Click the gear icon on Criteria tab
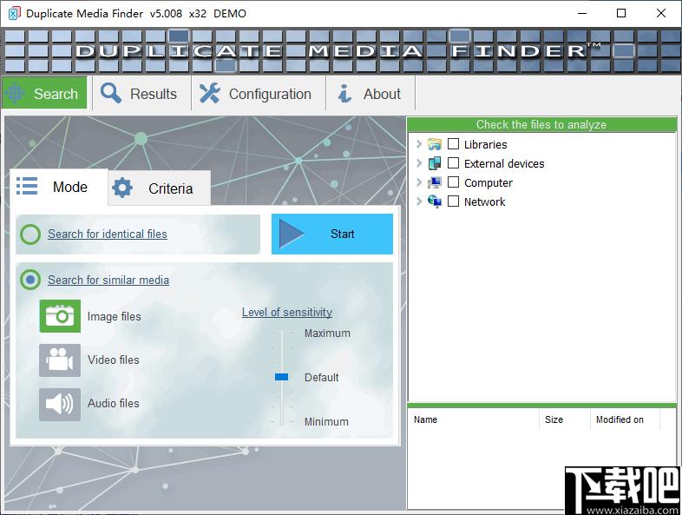This screenshot has width=682, height=515. (122, 188)
